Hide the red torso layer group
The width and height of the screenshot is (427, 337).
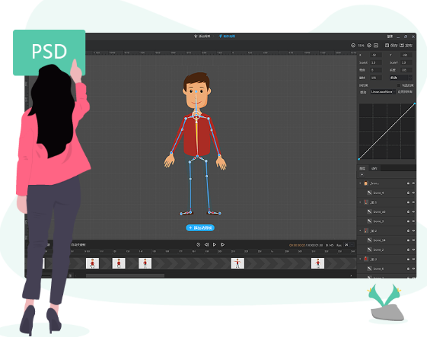(413, 259)
